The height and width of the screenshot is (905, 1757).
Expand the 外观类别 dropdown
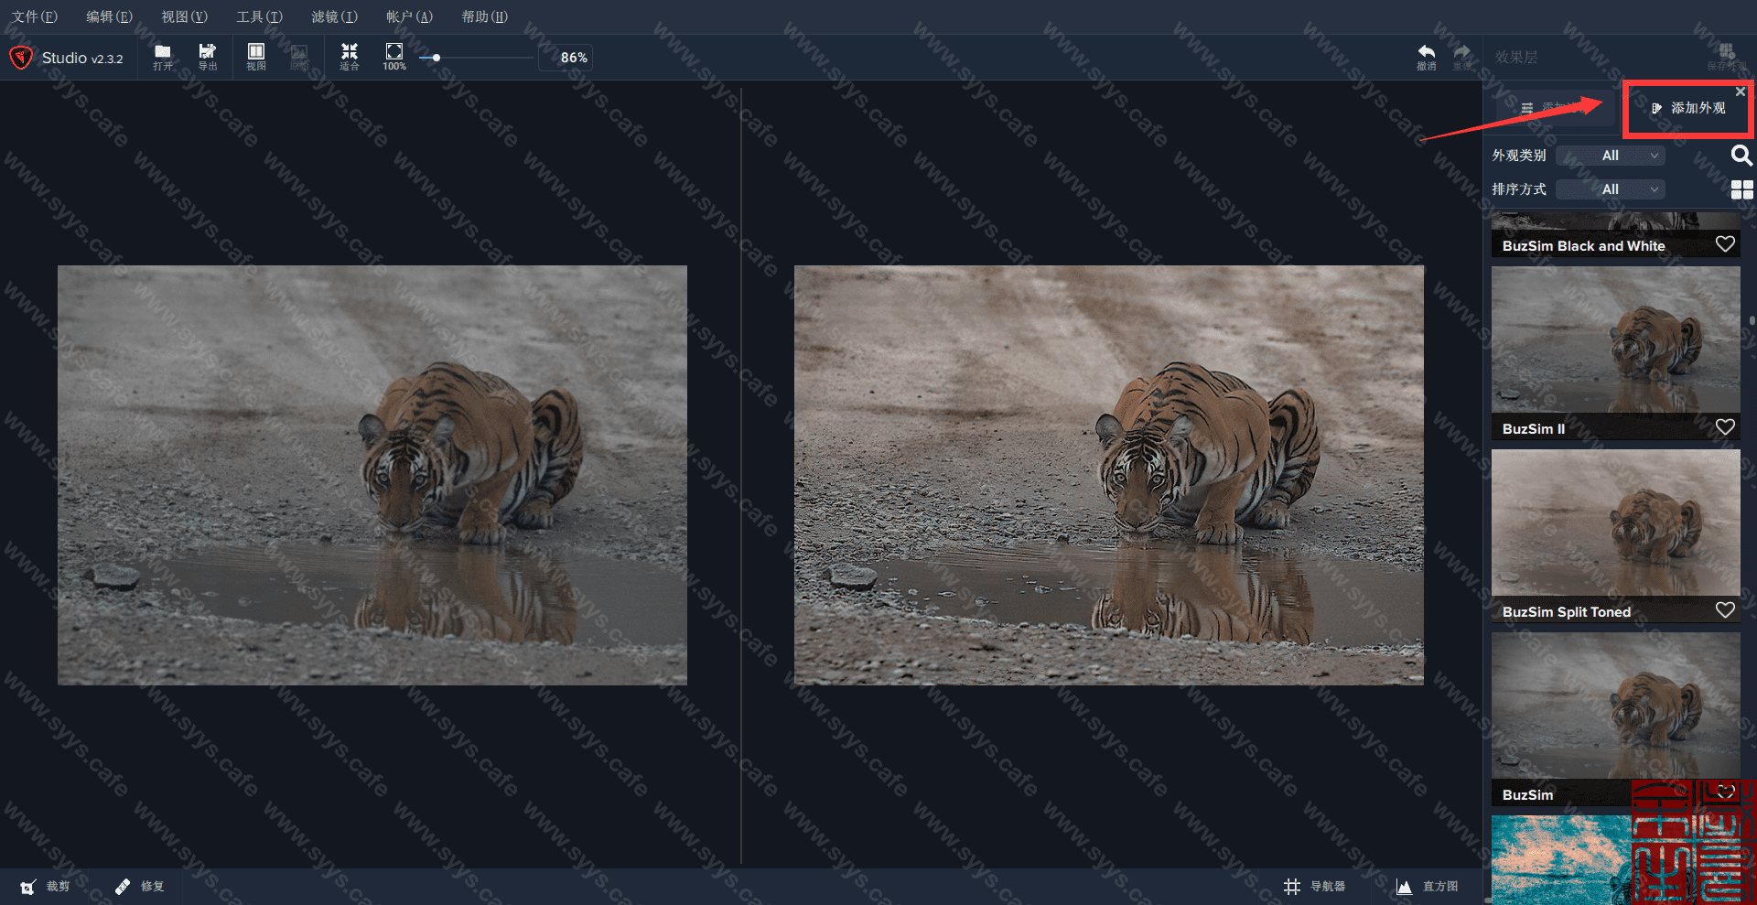click(1611, 156)
